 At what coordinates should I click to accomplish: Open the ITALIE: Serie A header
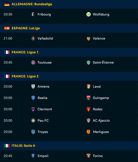point(69,146)
